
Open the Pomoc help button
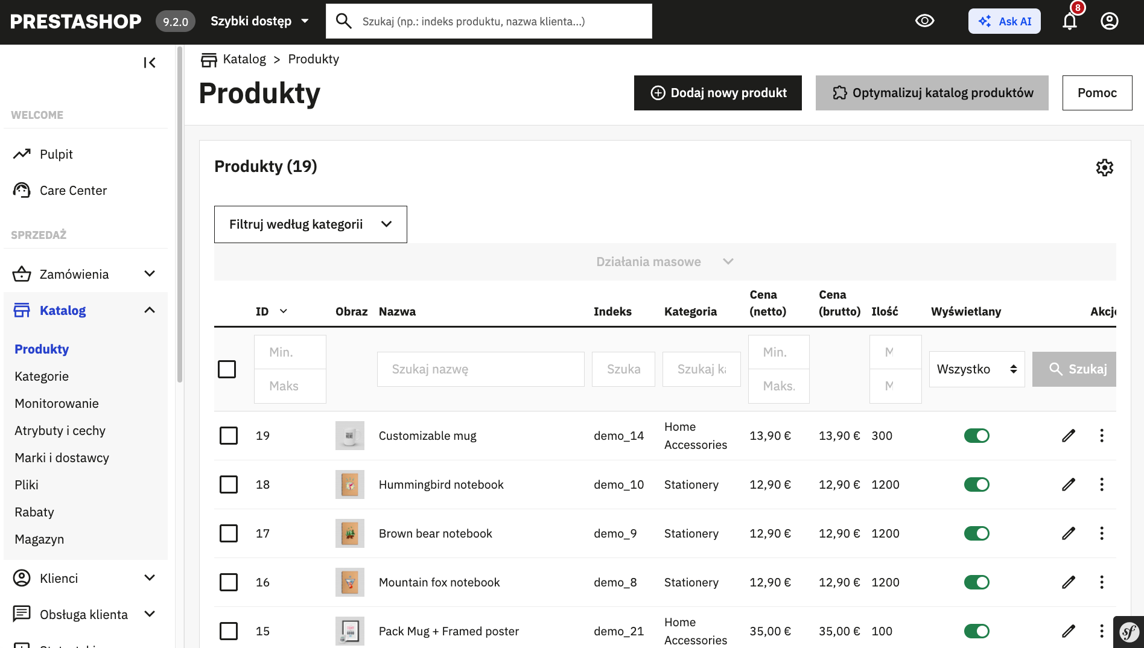[x=1097, y=93]
